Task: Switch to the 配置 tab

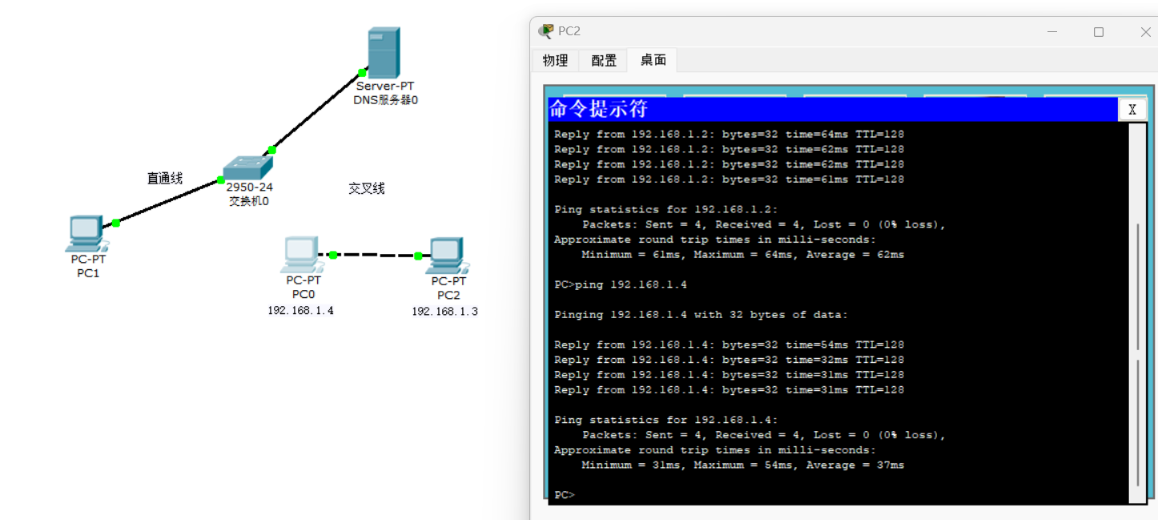Action: click(604, 60)
